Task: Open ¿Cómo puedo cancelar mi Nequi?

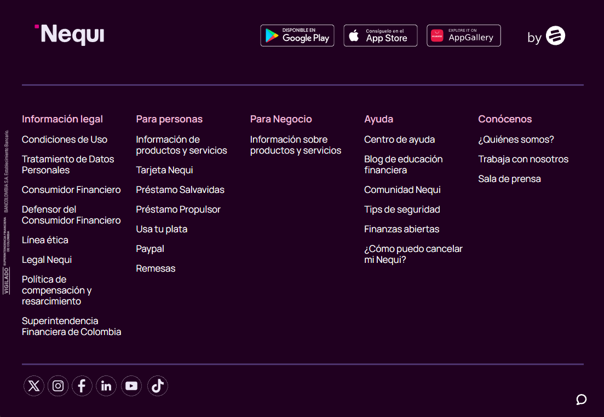Action: coord(413,254)
